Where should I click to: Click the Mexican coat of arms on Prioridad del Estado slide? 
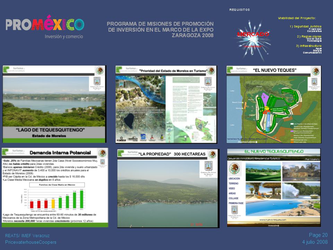pos(211,70)
